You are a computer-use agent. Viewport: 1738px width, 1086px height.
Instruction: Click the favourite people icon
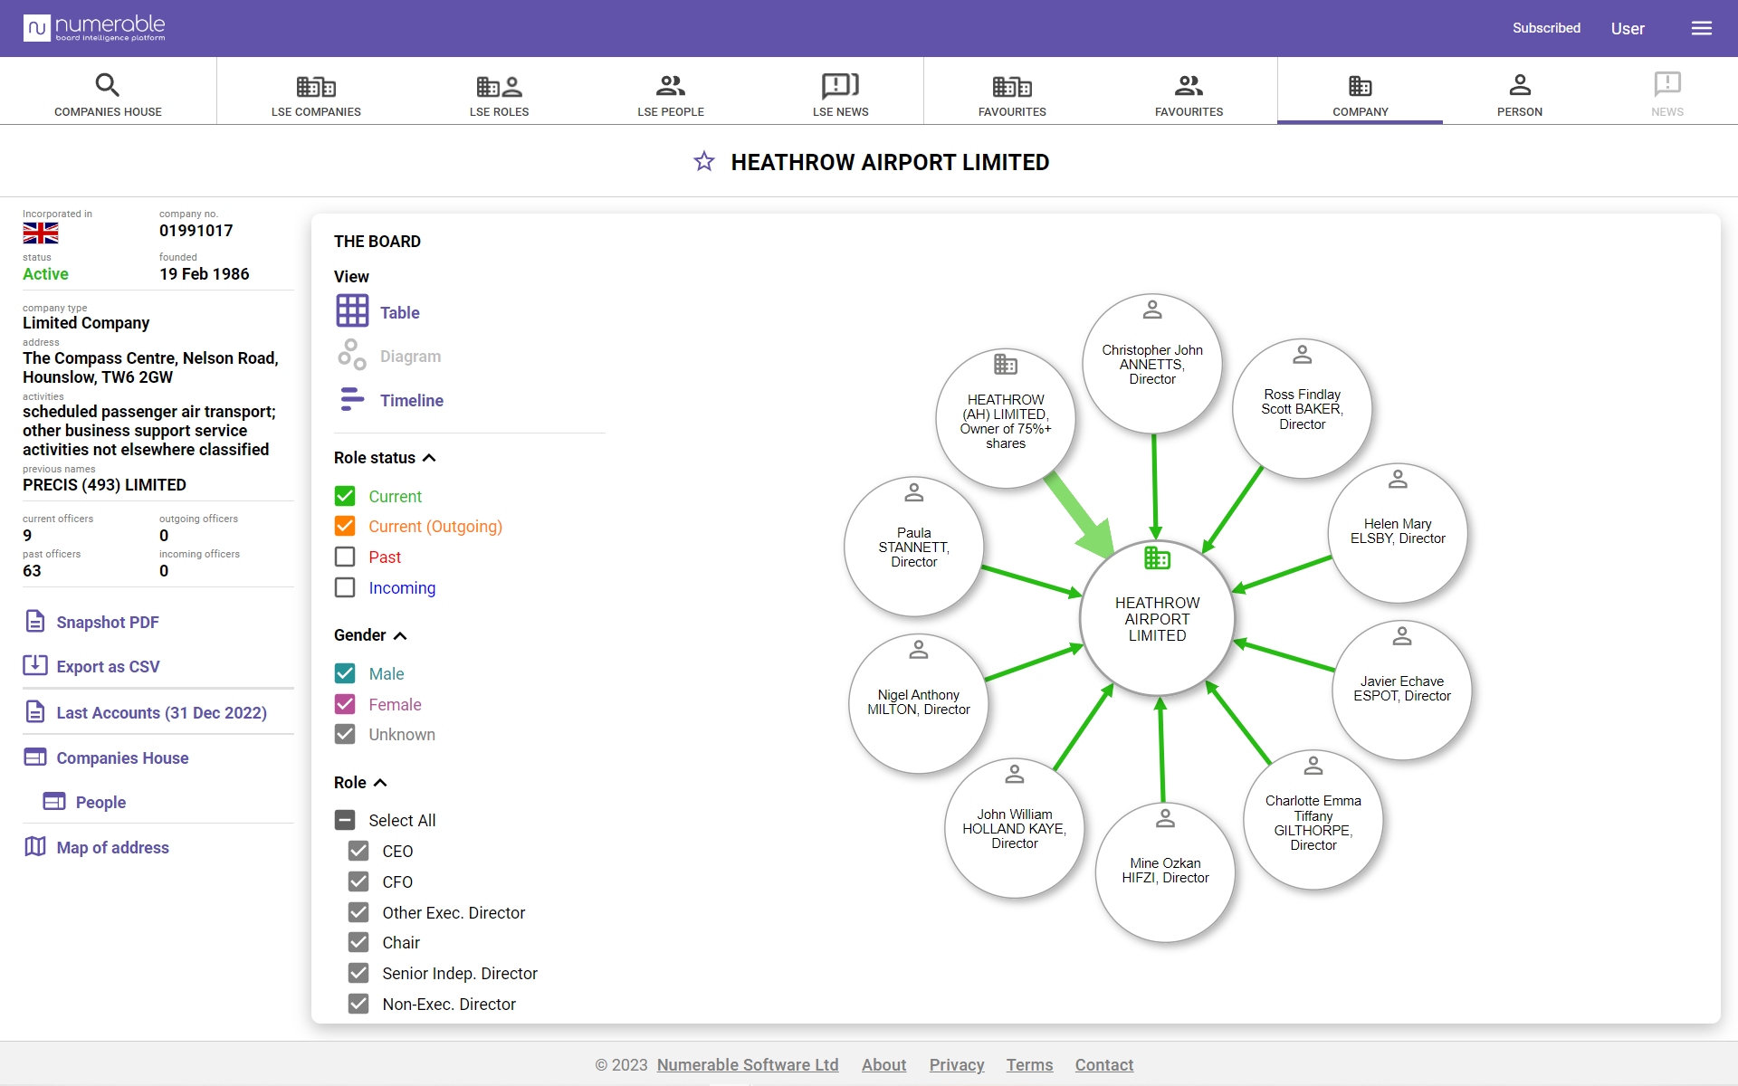(x=1189, y=86)
